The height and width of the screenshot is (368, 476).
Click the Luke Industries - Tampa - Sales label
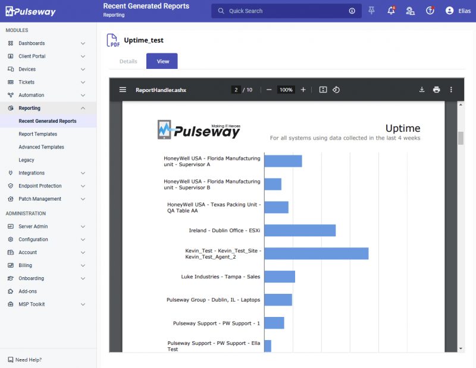(220, 277)
